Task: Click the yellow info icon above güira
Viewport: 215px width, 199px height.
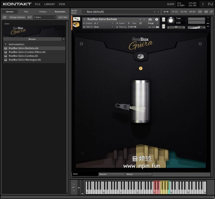Action: (x=141, y=68)
